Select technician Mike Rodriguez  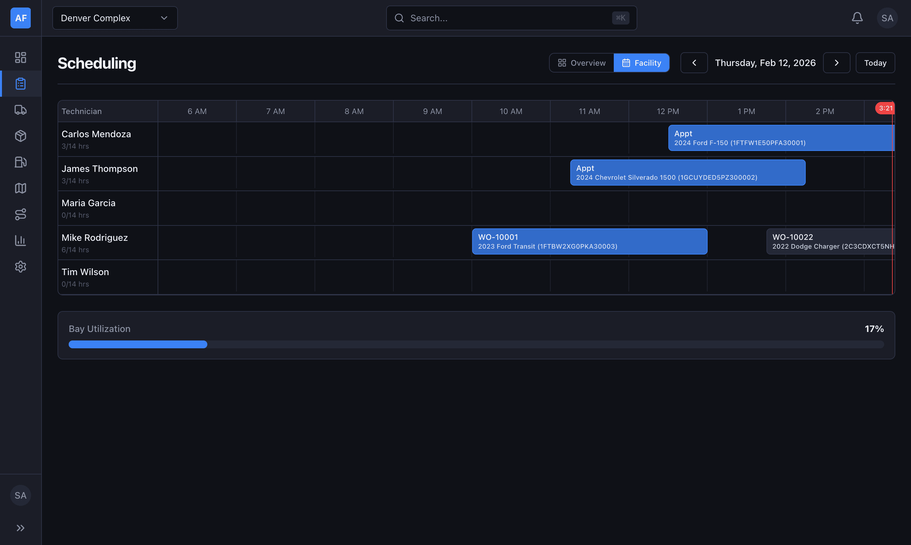(x=95, y=238)
